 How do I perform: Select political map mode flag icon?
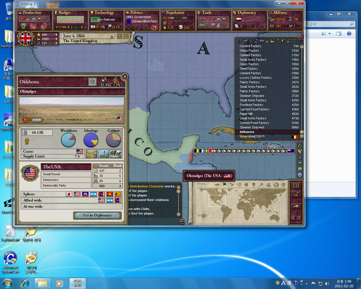pyautogui.click(x=225, y=185)
